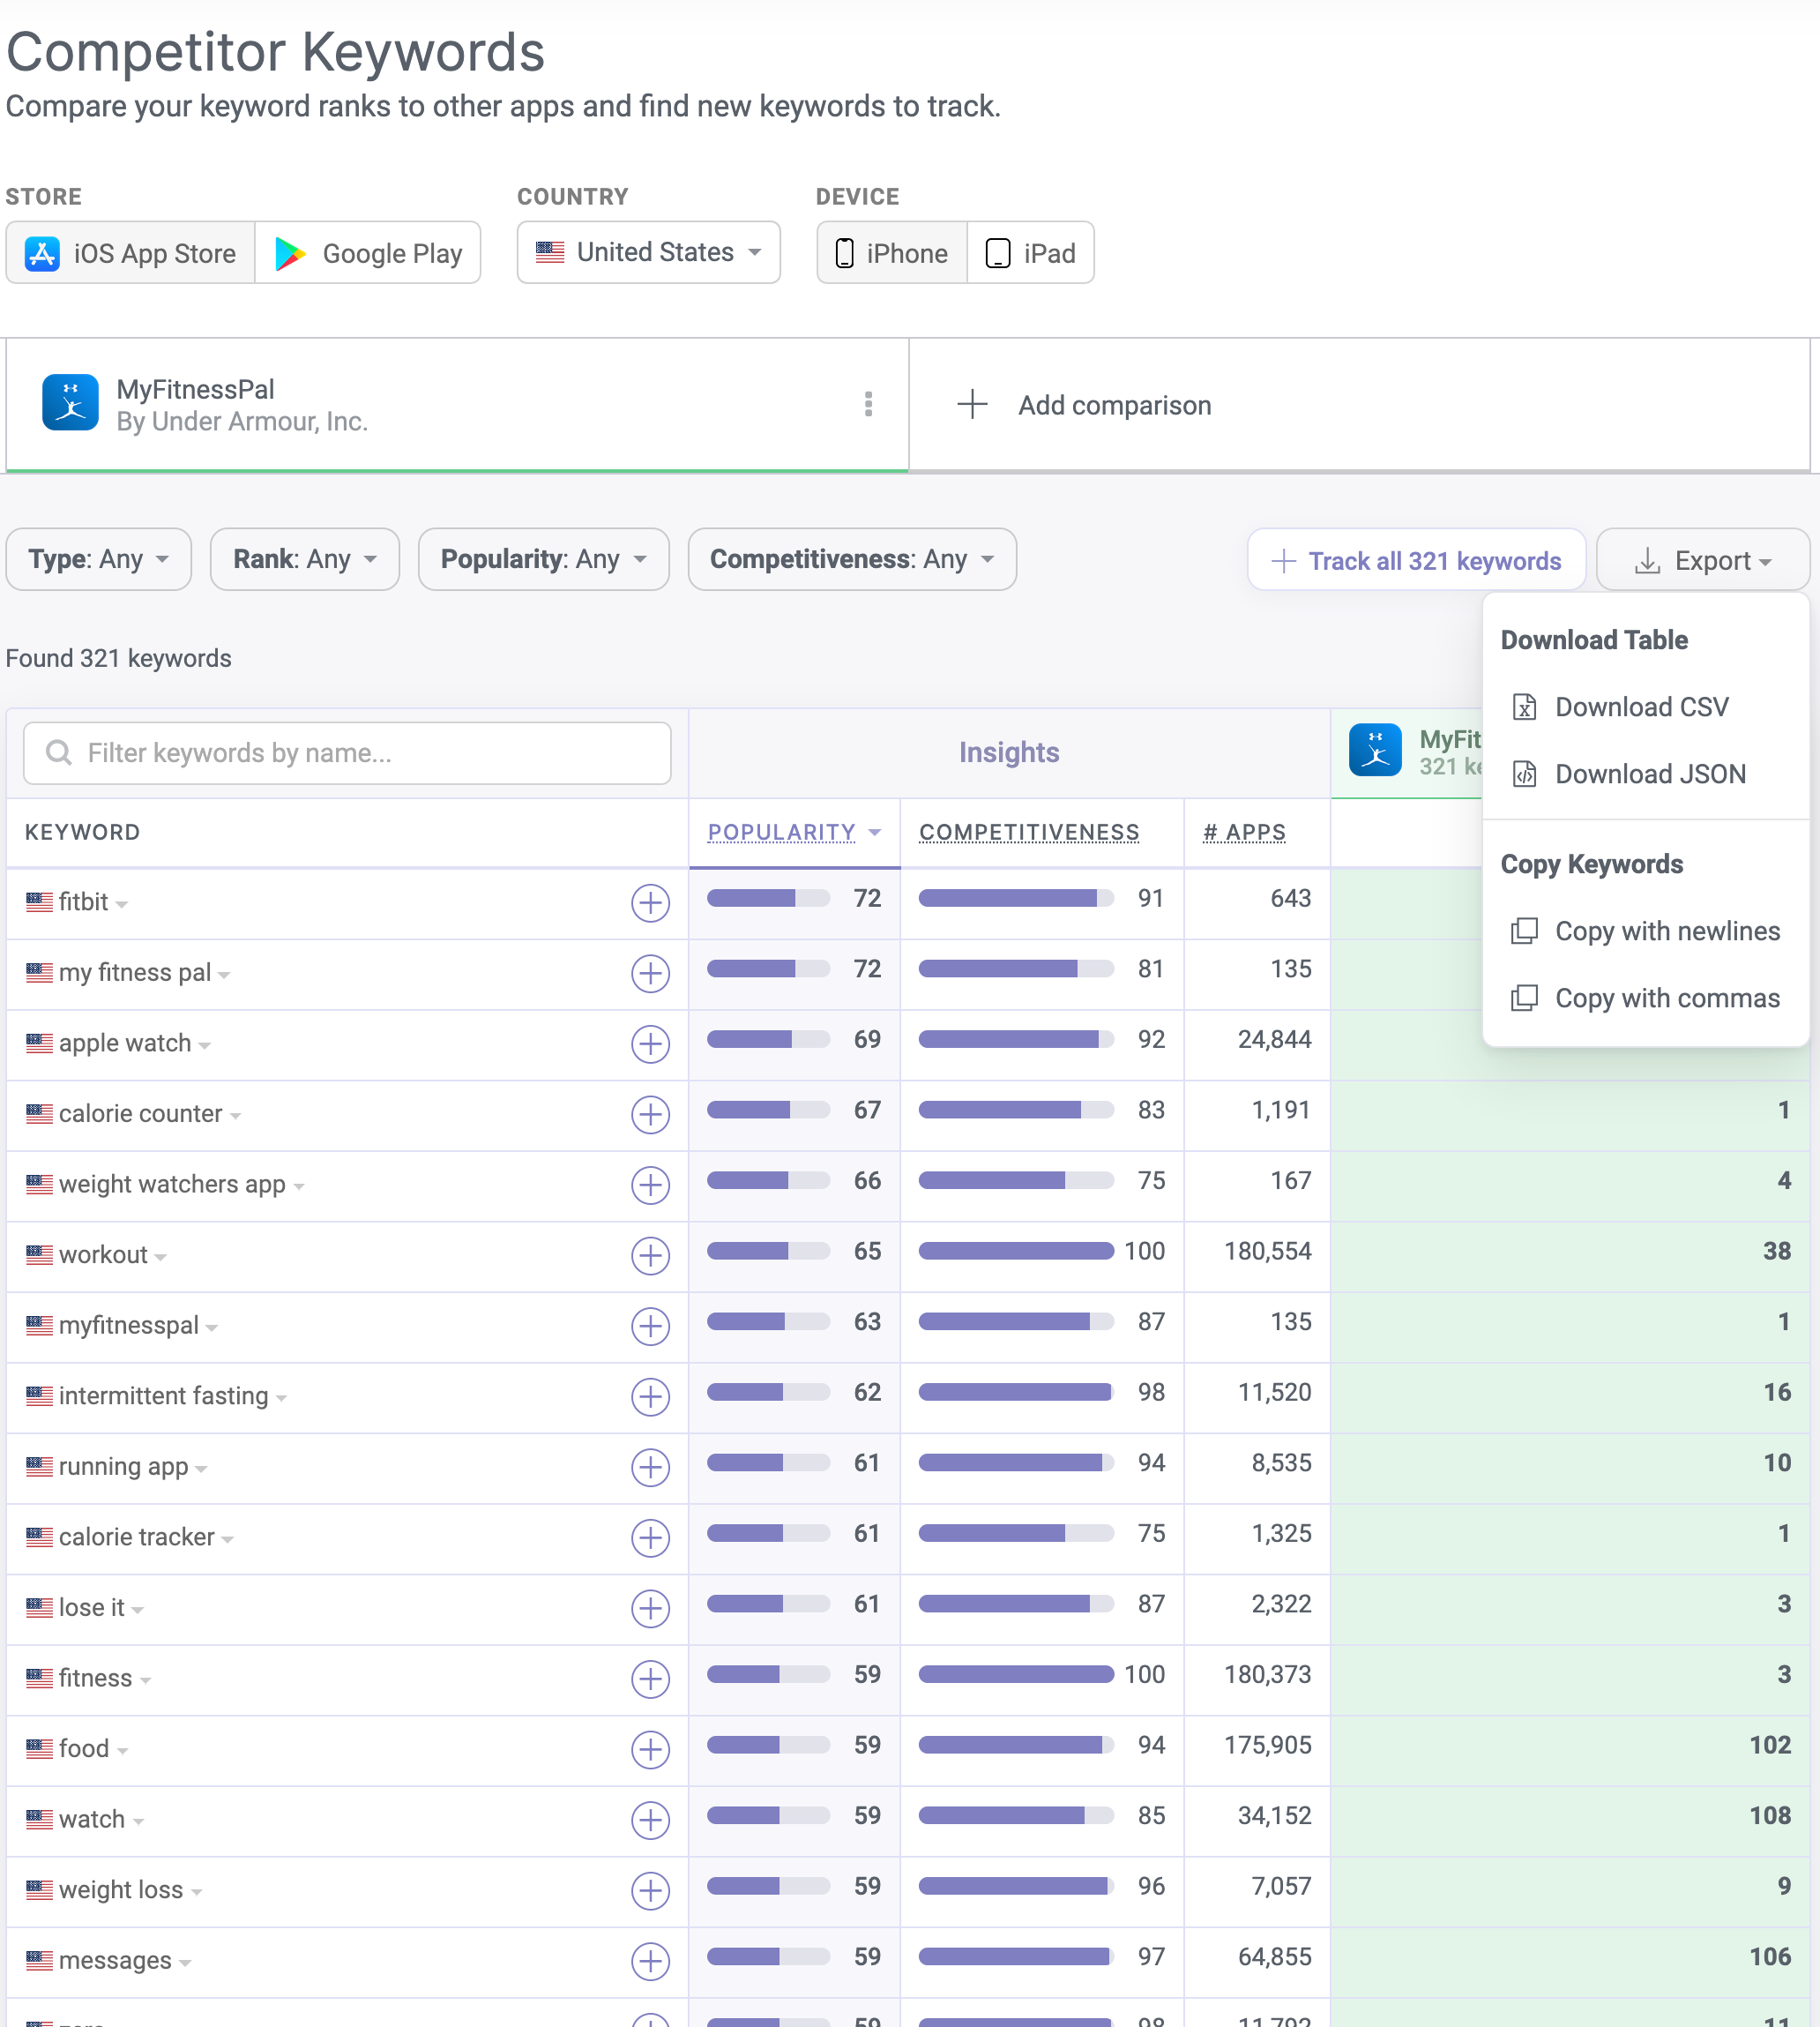Screen dimensions: 1820x2027
Task: Expand fitbit keyword arrow
Action: tap(122, 904)
